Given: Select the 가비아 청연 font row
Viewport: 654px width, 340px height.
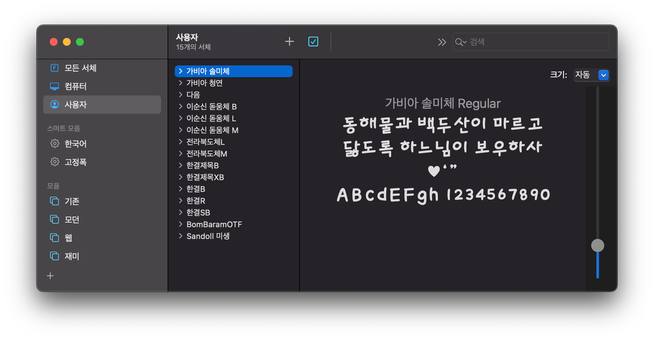Looking at the screenshot, I should tap(234, 83).
